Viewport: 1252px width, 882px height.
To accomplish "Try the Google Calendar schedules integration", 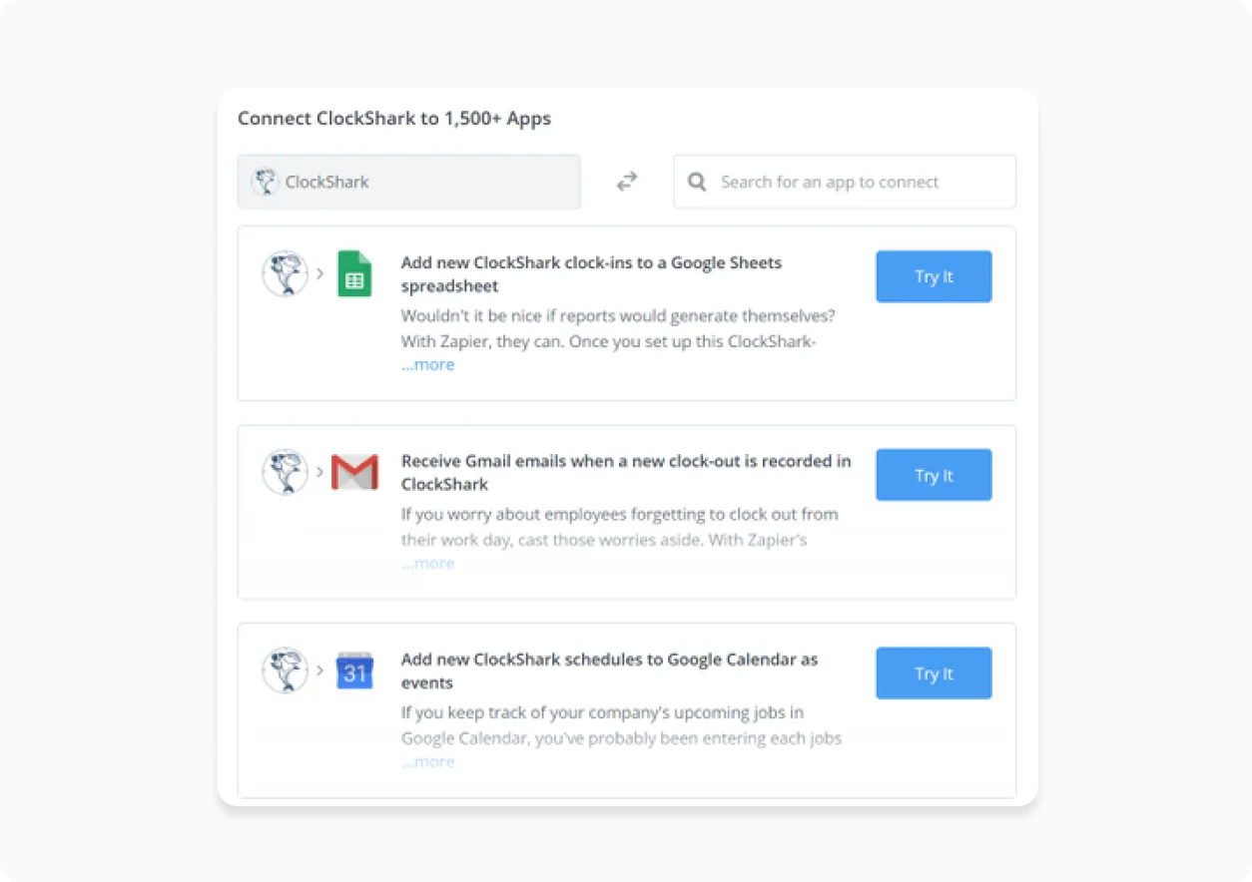I will coord(934,673).
